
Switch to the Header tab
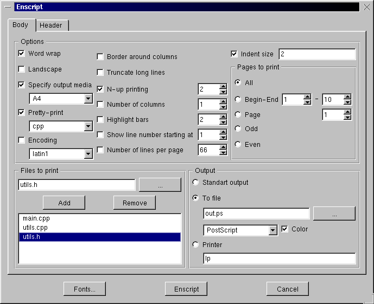pyautogui.click(x=51, y=25)
